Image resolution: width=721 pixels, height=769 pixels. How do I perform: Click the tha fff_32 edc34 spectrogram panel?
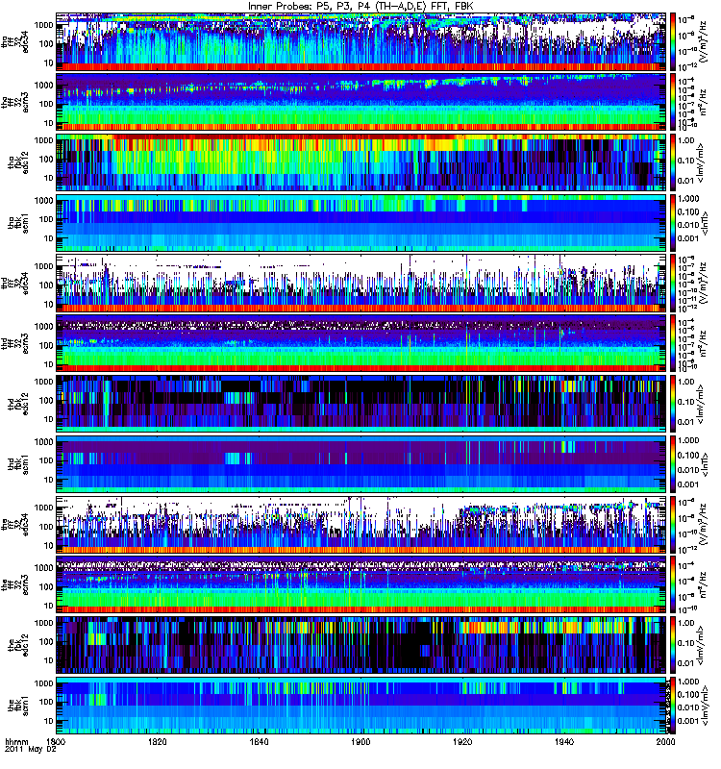tap(361, 41)
